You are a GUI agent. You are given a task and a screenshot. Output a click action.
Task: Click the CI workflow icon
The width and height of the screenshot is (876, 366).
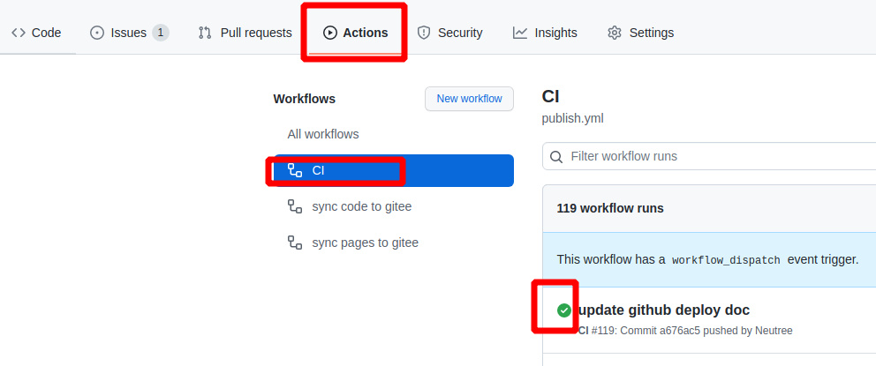295,170
